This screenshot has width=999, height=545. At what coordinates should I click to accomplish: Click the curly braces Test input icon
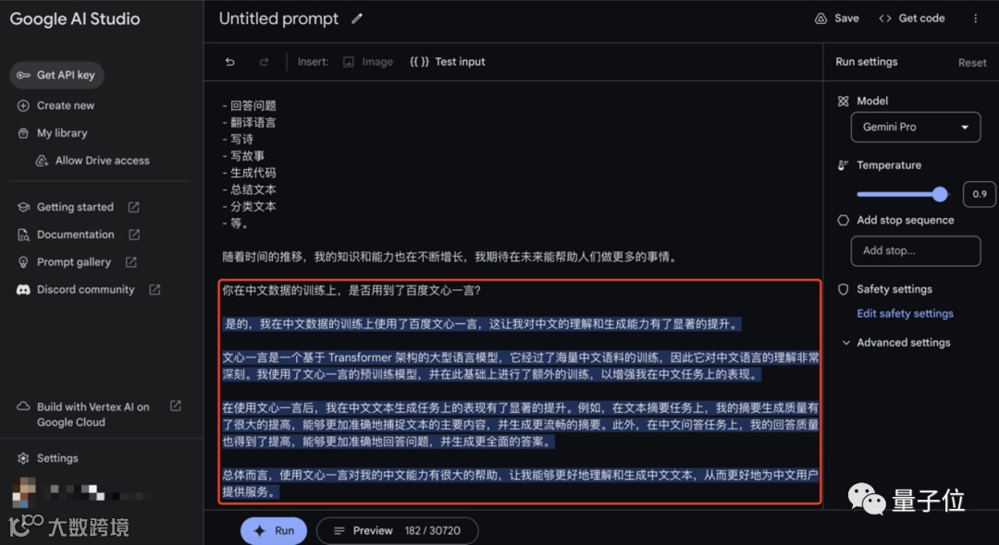[x=419, y=62]
